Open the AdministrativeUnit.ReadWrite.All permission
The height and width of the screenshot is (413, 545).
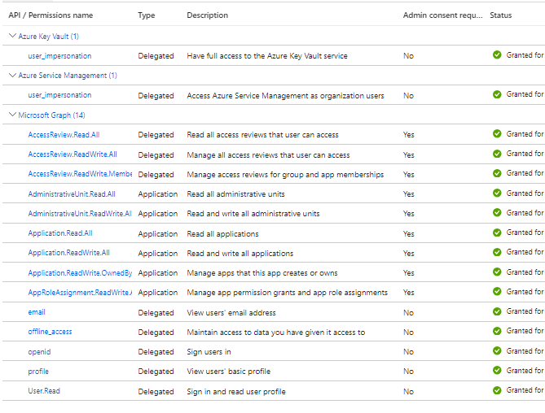pyautogui.click(x=80, y=214)
